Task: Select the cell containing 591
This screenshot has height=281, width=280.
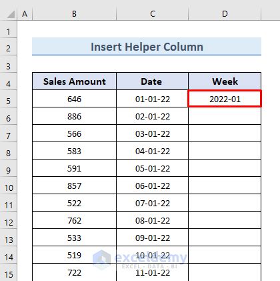Action: (74, 168)
